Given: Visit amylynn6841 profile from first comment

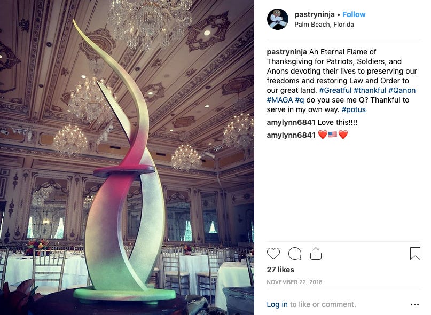Looking at the screenshot, I should [291, 122].
